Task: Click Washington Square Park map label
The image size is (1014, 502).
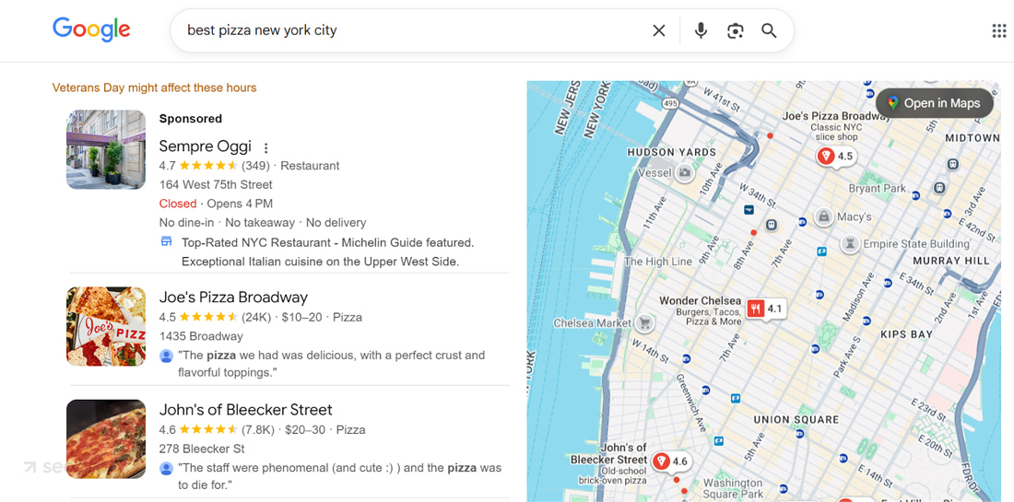Action: [733, 488]
